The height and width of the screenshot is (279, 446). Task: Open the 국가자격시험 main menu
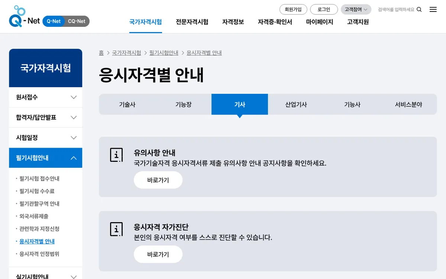(x=146, y=22)
